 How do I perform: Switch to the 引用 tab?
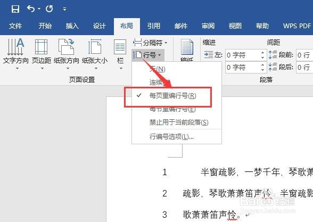[154, 26]
